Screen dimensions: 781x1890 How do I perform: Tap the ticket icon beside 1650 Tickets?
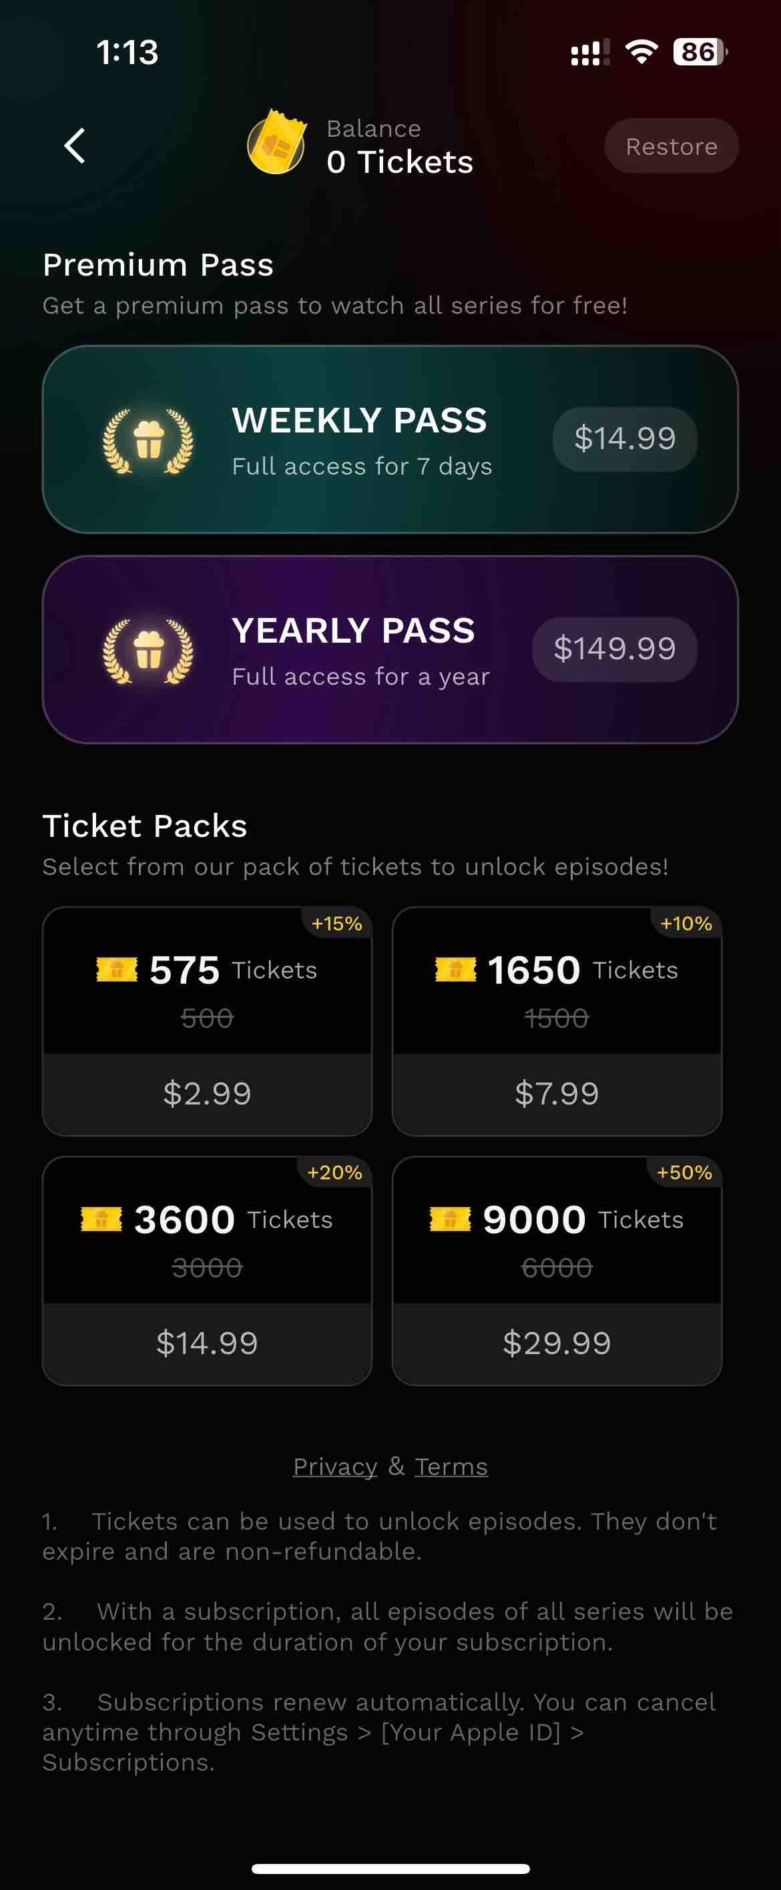[x=455, y=970]
